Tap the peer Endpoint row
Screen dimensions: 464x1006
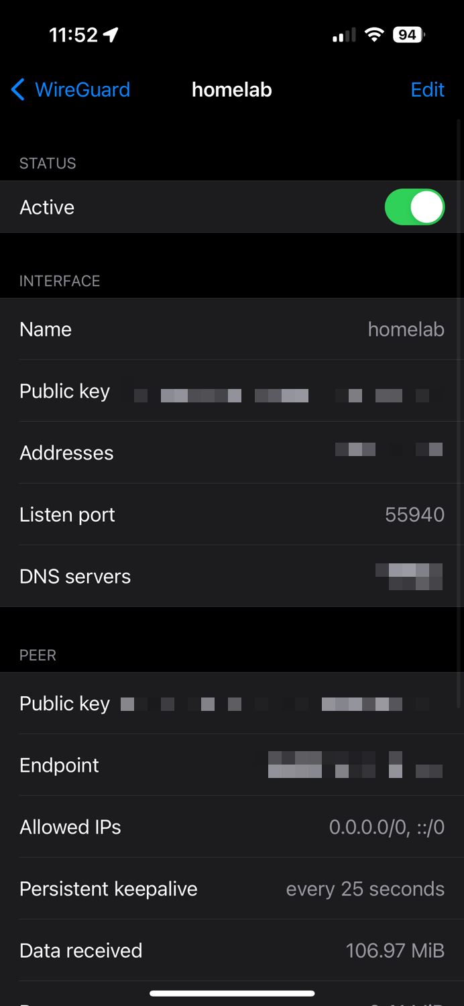(232, 765)
